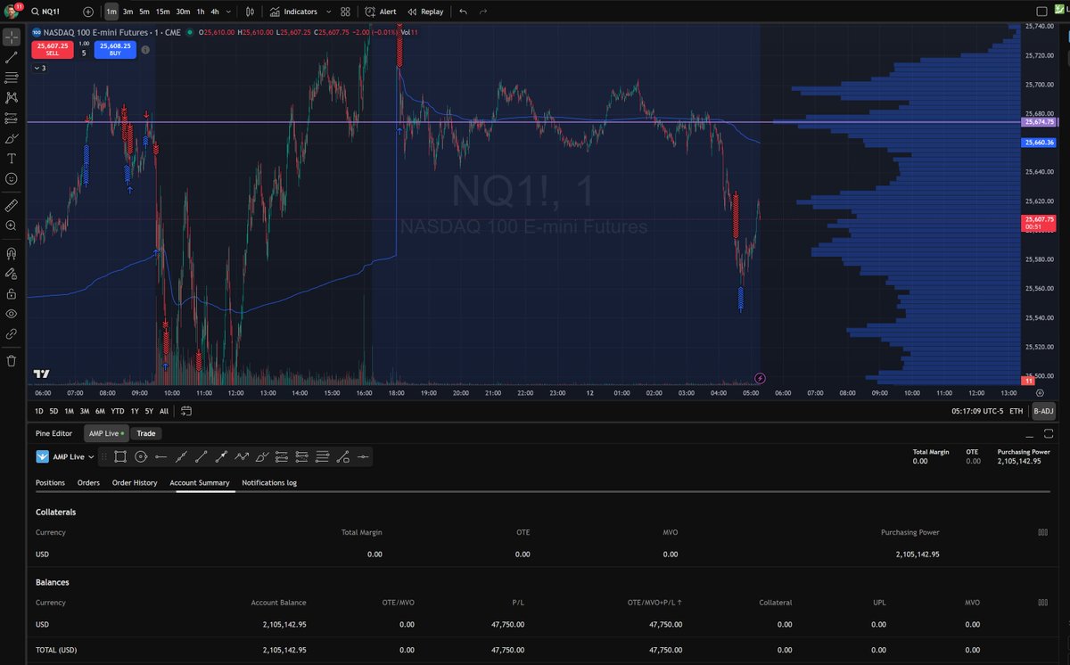The height and width of the screenshot is (665, 1070).
Task: Expand favorite indicators dropdown arrow
Action: tap(328, 12)
